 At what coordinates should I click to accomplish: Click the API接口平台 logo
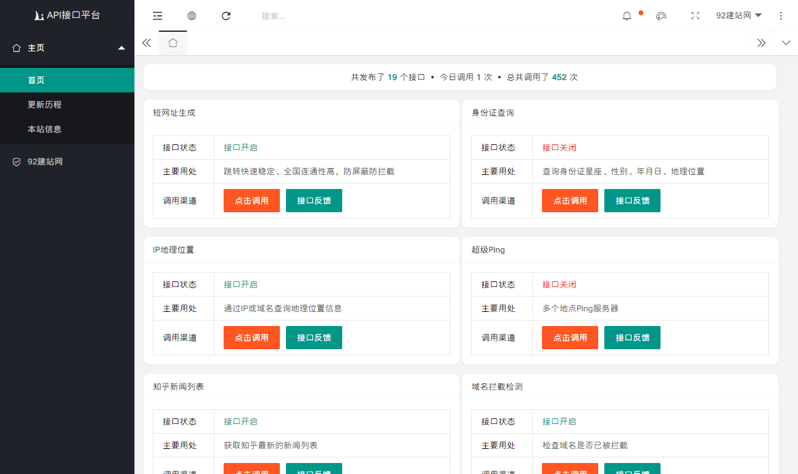[67, 15]
